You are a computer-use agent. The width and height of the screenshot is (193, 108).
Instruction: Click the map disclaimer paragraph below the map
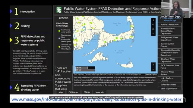pyautogui.click(x=115, y=81)
